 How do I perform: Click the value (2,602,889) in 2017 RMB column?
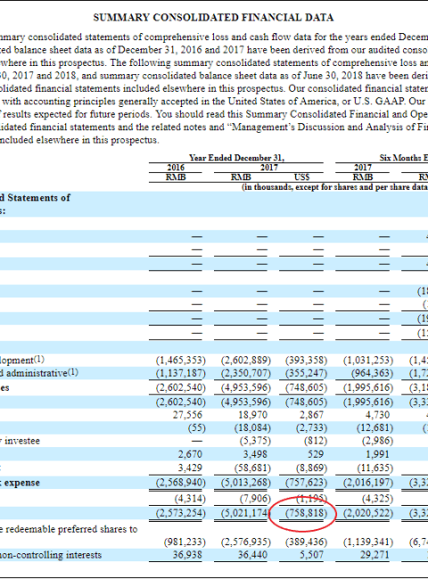click(246, 360)
